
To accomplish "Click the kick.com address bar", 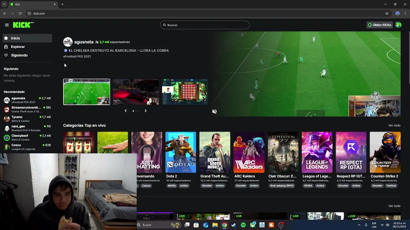I will (205, 13).
